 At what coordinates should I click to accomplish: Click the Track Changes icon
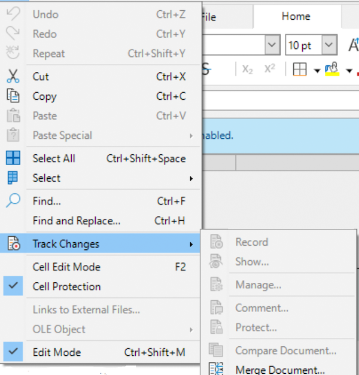tap(13, 243)
